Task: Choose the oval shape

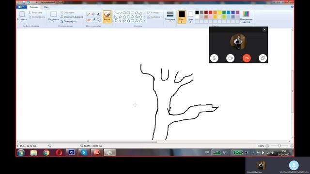Action: coord(124,13)
